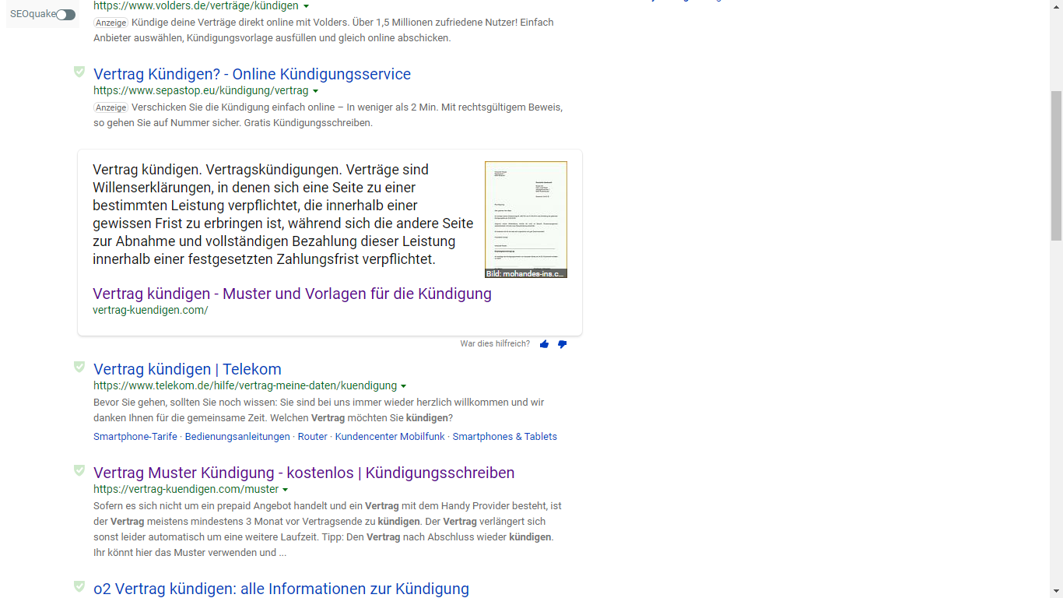Click the featured snippet paragraph about Willenserklärungen
Viewport: 1063px width, 598px height.
[283, 214]
